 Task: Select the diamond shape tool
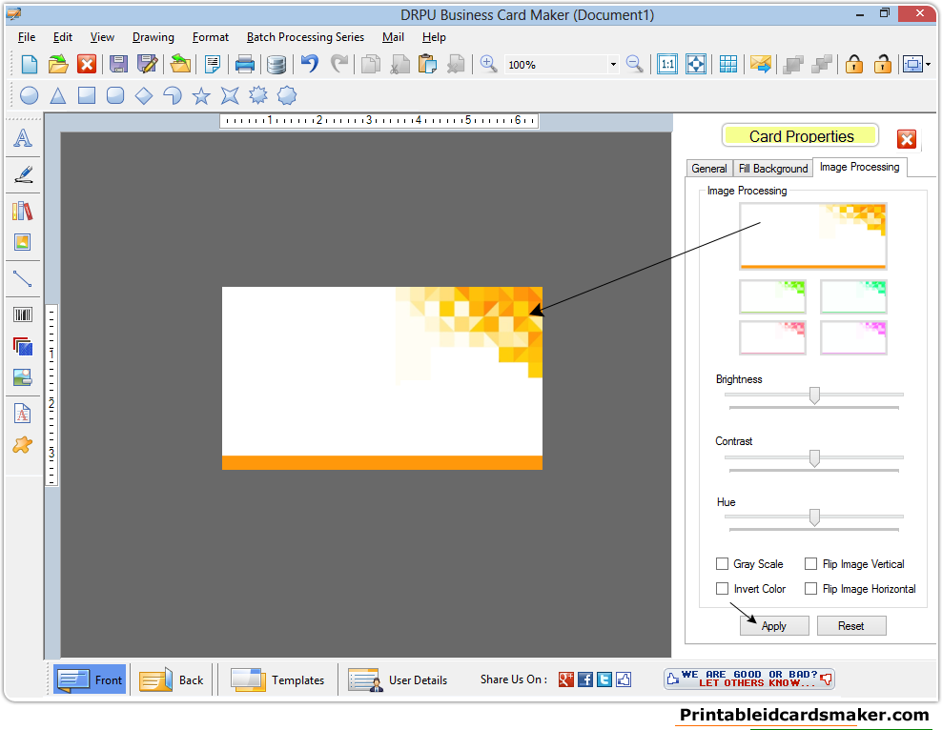tap(144, 95)
